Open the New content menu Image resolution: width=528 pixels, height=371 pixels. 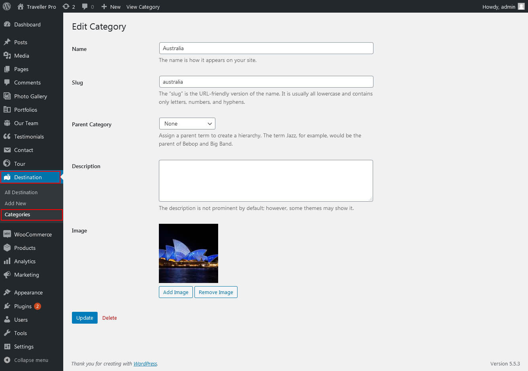[111, 7]
